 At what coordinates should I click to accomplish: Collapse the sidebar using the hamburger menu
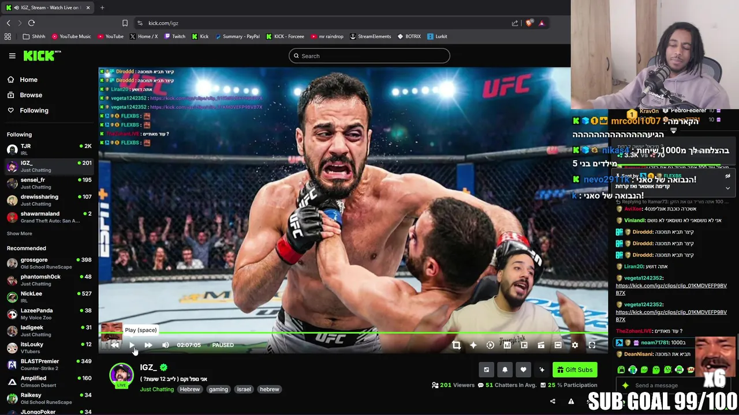point(12,56)
